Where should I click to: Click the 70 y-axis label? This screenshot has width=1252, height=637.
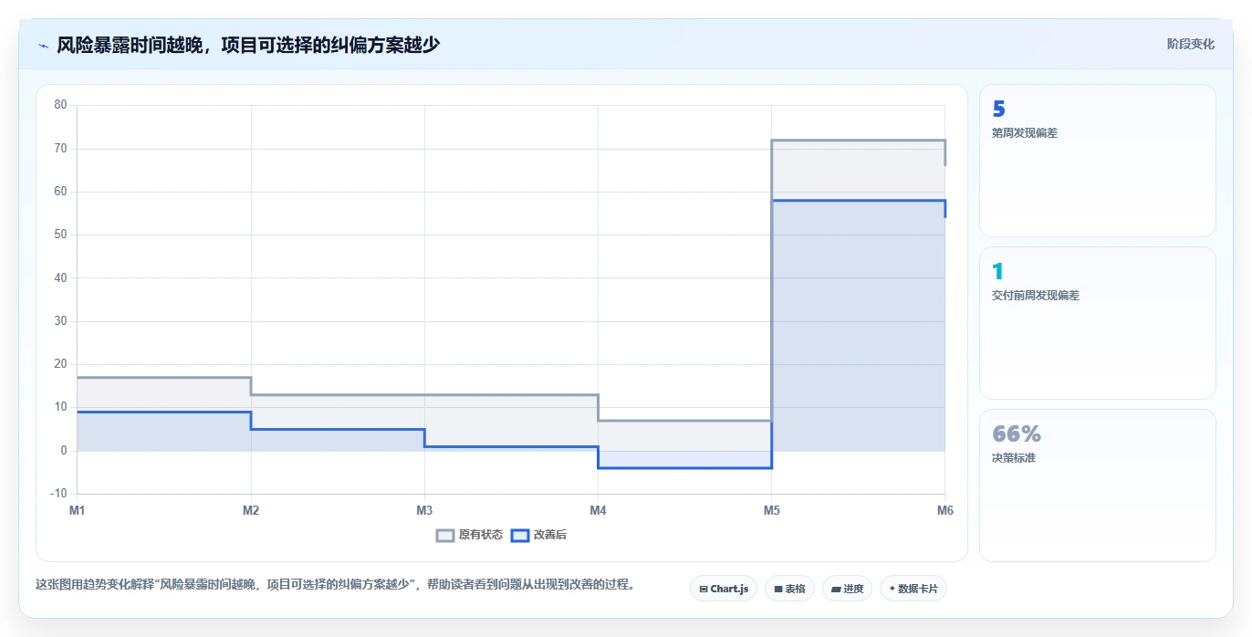(60, 148)
